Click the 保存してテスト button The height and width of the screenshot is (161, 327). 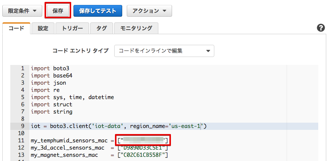pyautogui.click(x=97, y=11)
